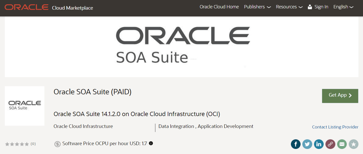363x154 pixels.
Task: Click the Sign In link
Action: 321,7
